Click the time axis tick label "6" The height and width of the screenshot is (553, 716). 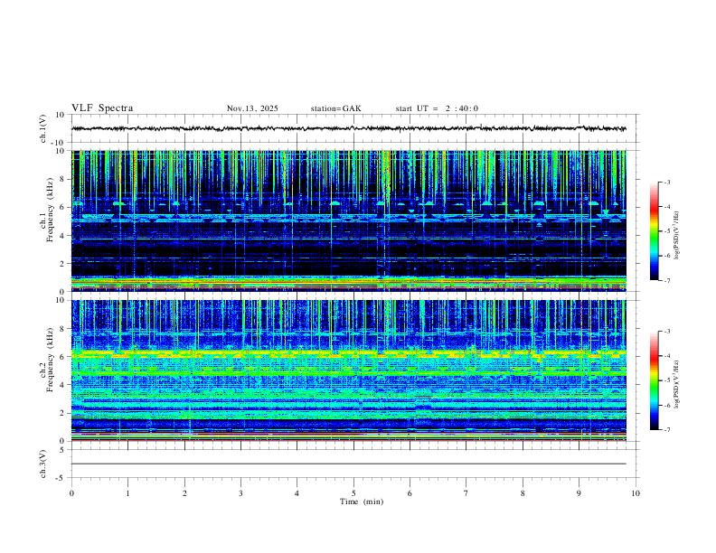tap(410, 493)
